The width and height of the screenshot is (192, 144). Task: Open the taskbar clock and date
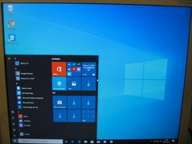click(166, 141)
